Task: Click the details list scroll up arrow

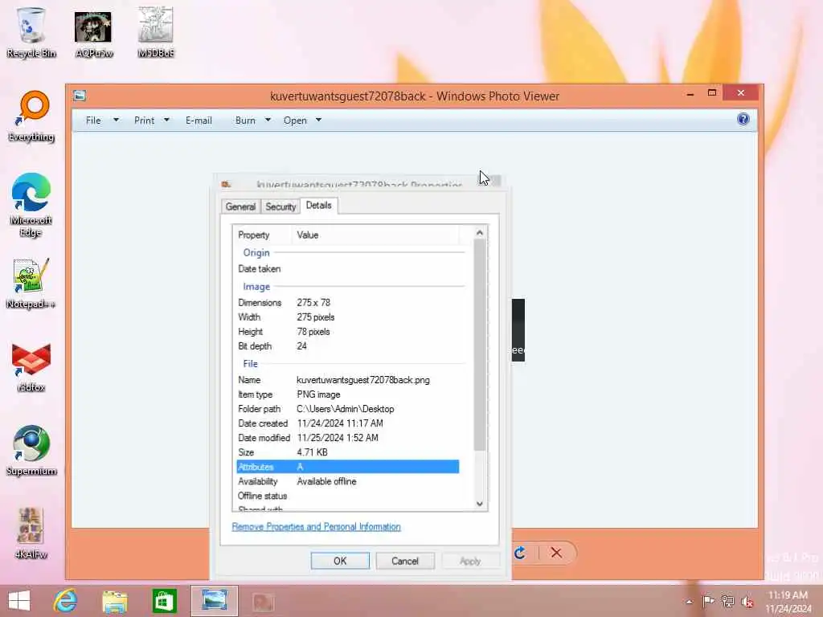Action: point(479,232)
